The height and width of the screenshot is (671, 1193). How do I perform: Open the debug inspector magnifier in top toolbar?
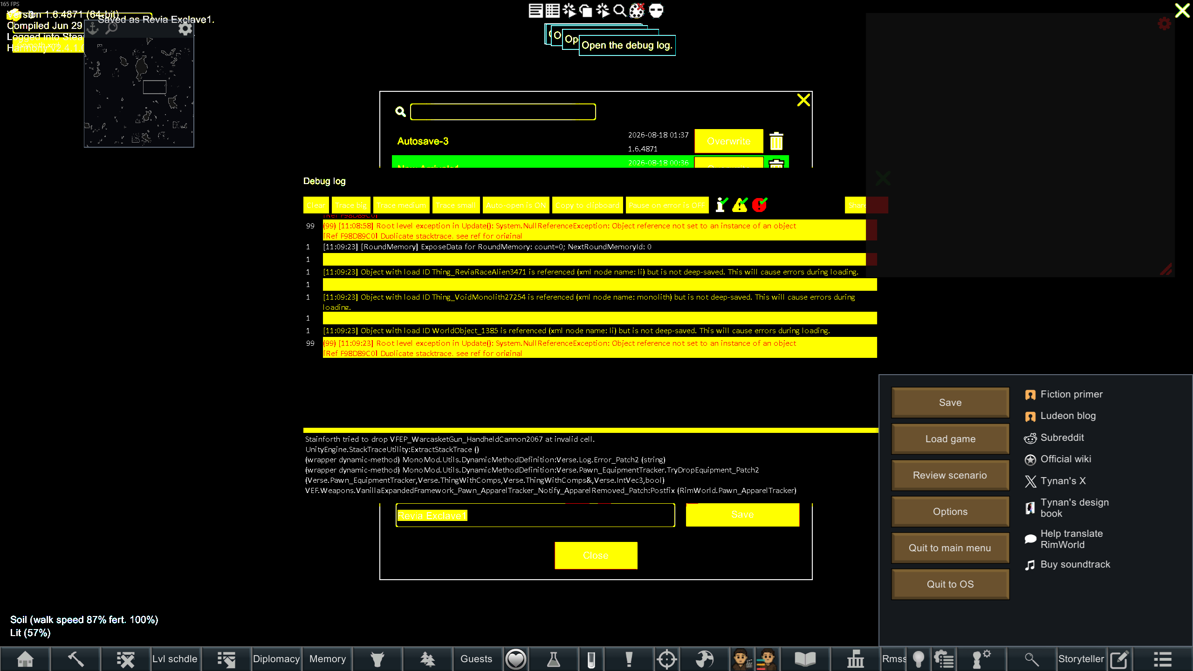click(619, 10)
